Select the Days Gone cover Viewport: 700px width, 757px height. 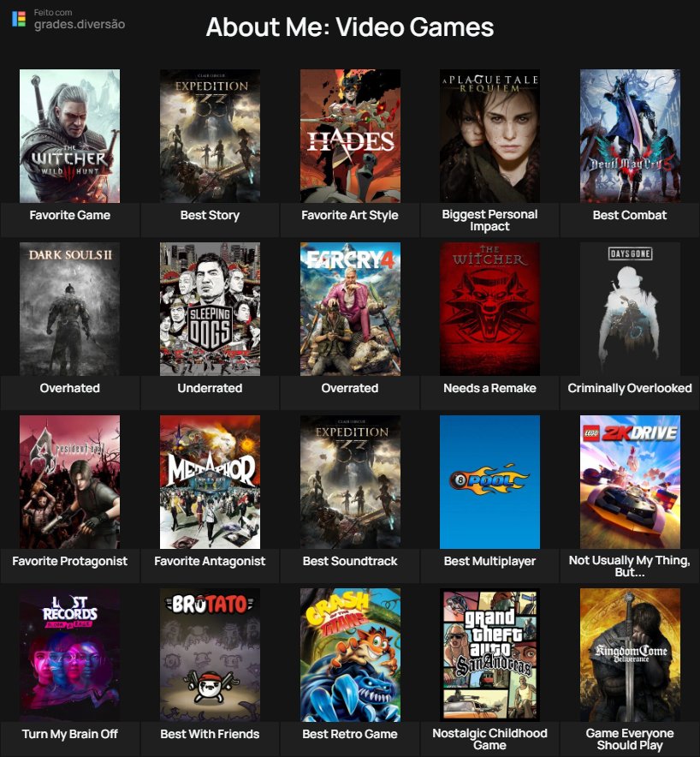[630, 309]
